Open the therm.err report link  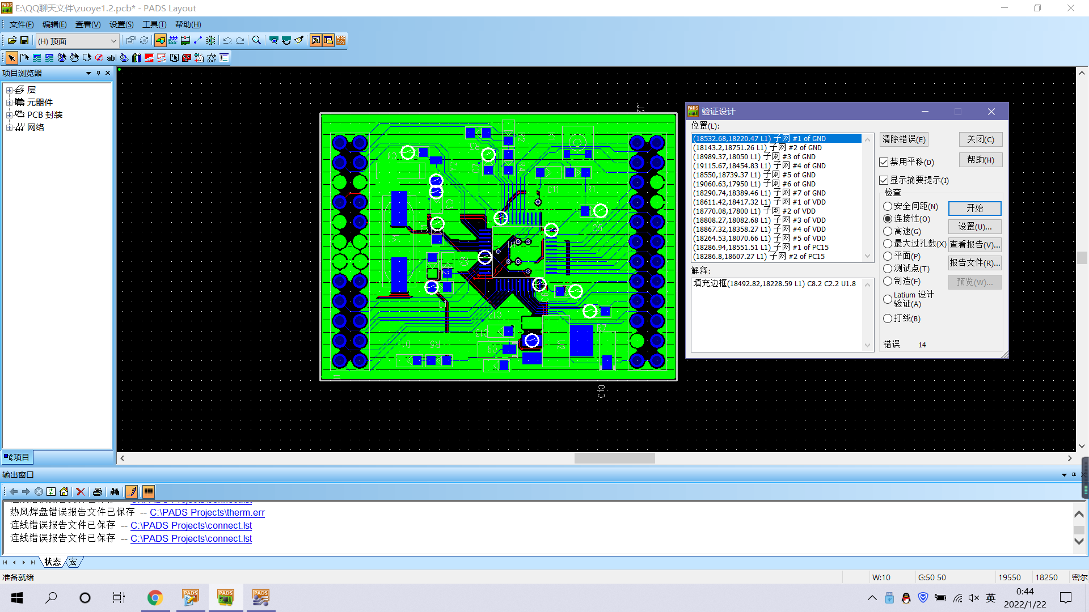(x=207, y=512)
